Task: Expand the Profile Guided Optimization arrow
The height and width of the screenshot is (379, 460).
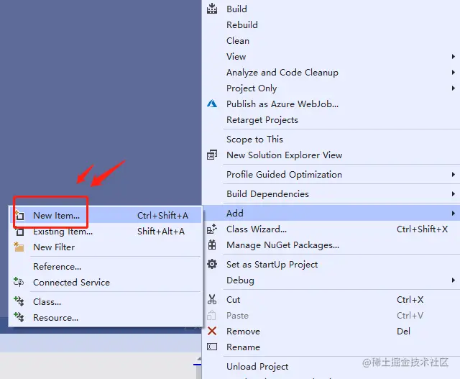Action: click(454, 174)
